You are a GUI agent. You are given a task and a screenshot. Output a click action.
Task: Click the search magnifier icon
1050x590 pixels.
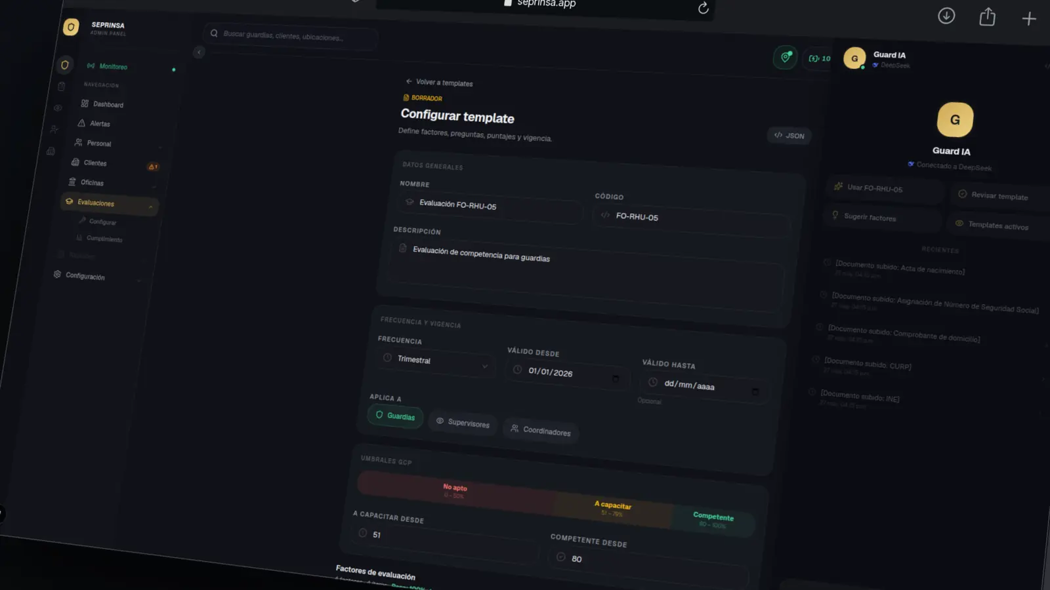click(x=214, y=33)
